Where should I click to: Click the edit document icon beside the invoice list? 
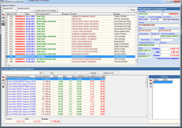[x=3, y=18]
